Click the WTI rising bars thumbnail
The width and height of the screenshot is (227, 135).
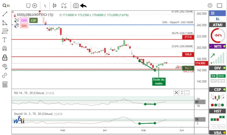tap(217, 58)
